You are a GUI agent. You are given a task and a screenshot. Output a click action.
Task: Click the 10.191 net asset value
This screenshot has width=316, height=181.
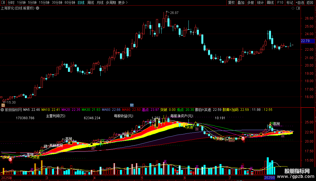(x=220, y=118)
